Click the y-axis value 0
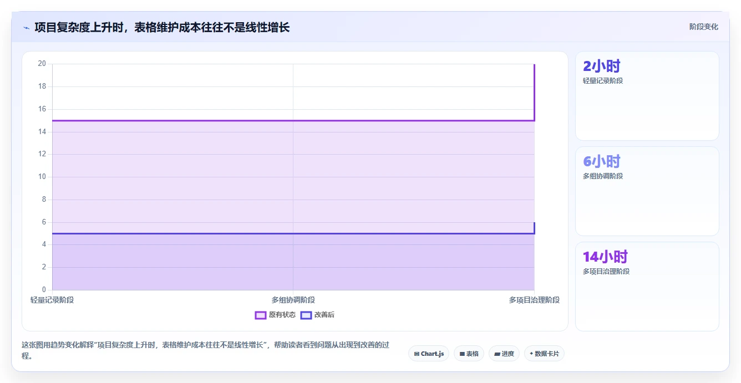The width and height of the screenshot is (741, 383). [x=44, y=290]
